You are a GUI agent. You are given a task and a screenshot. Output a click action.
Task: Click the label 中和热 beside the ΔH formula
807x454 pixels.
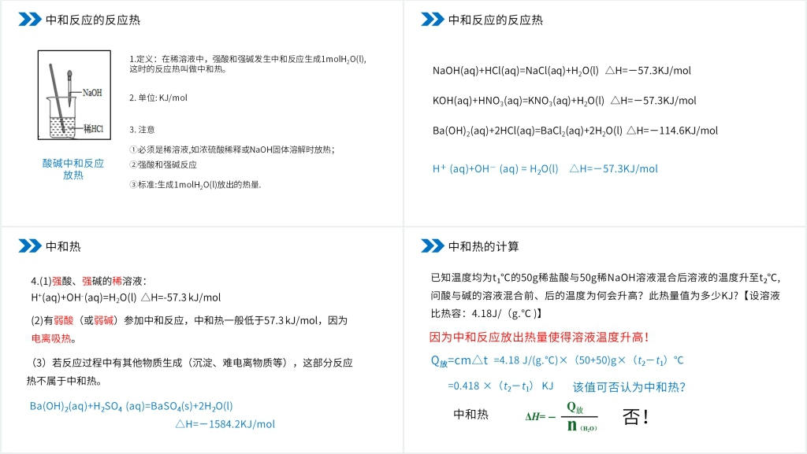tap(470, 415)
